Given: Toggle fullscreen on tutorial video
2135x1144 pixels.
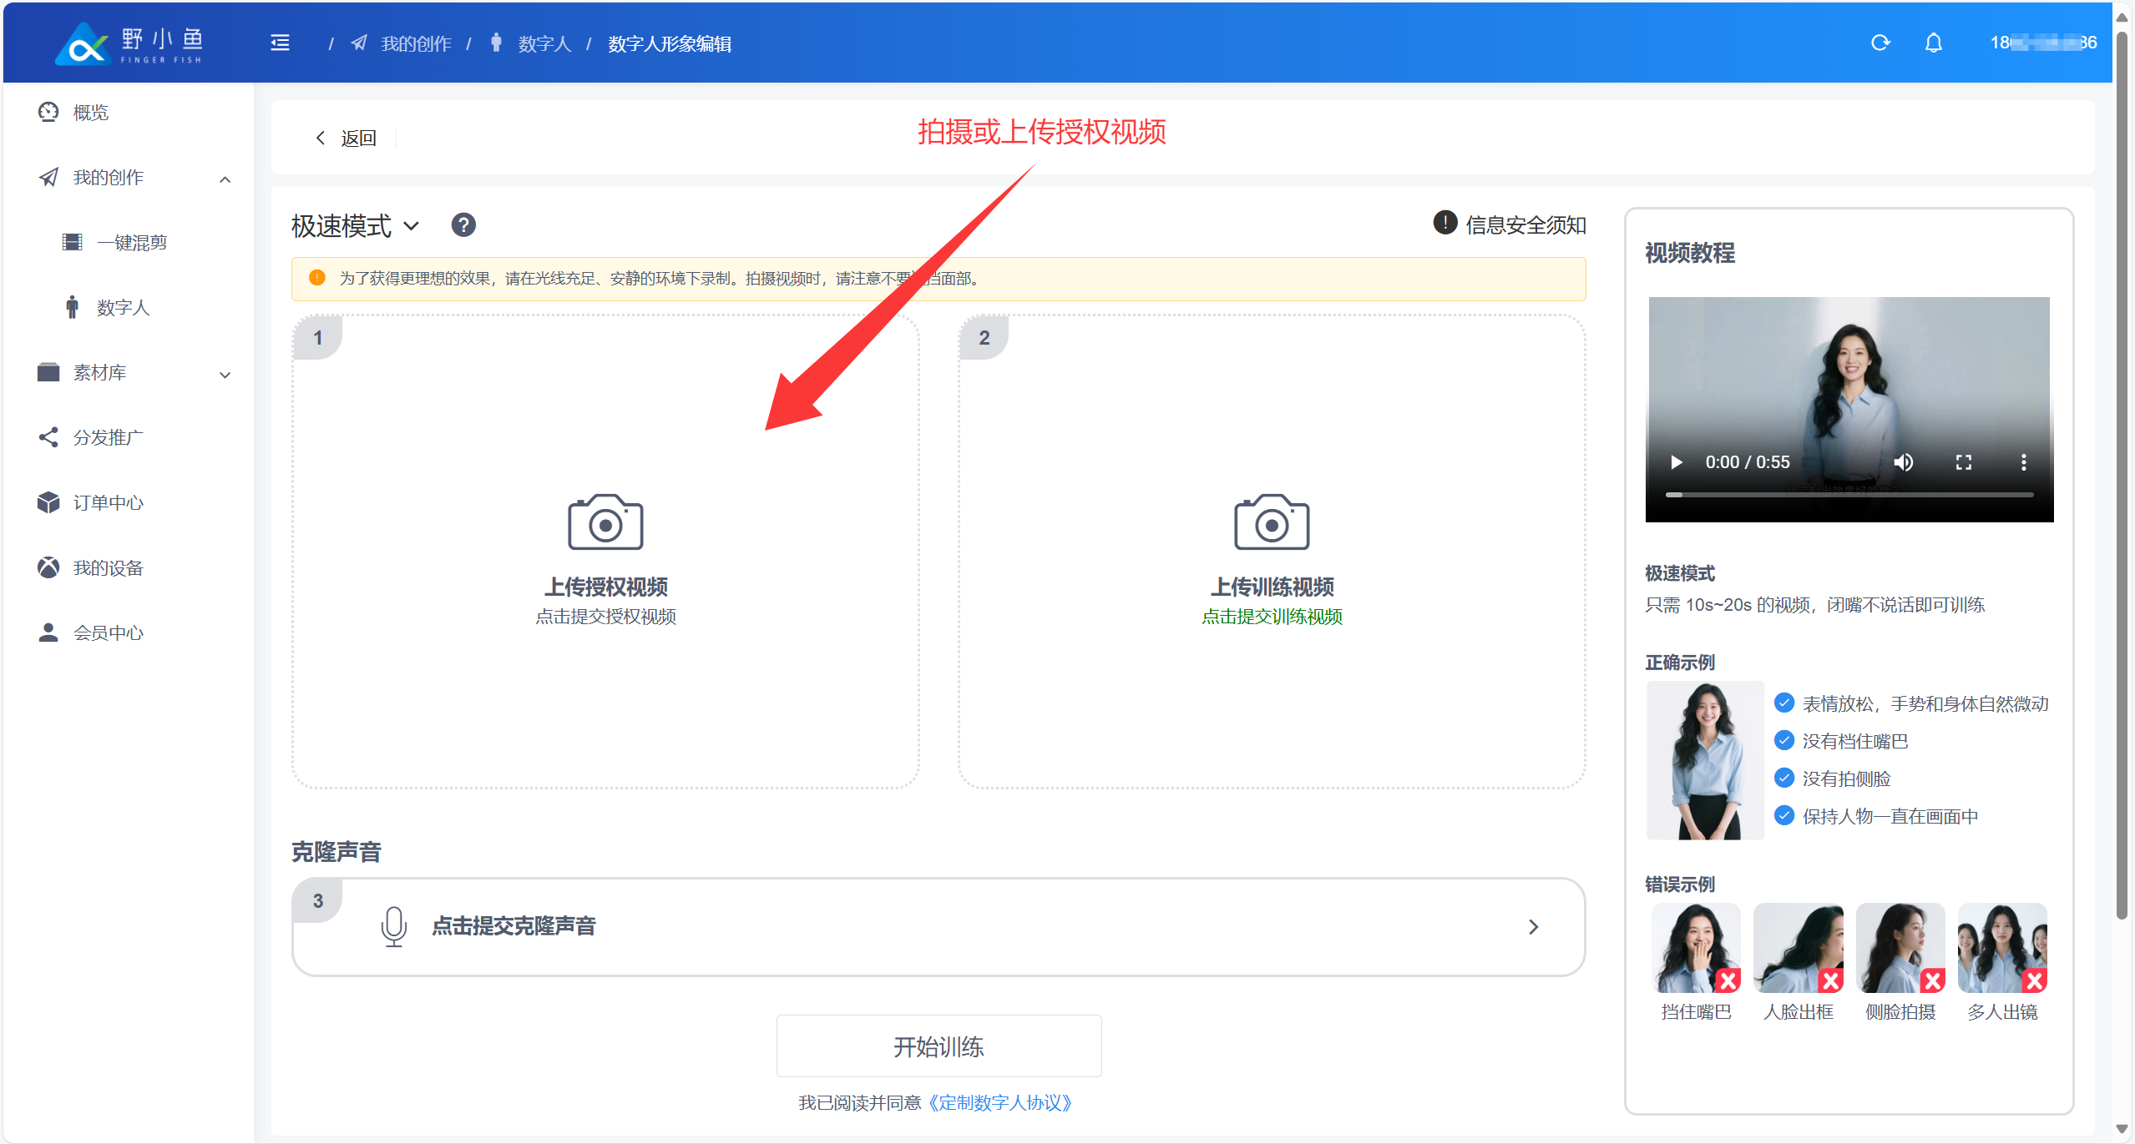Looking at the screenshot, I should tap(1963, 462).
